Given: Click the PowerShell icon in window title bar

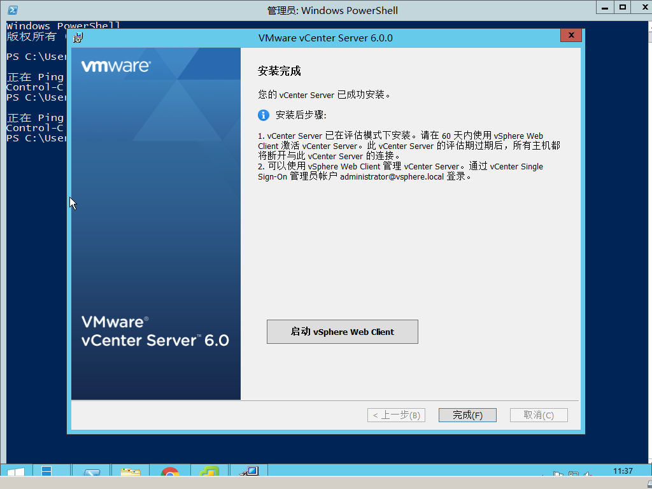Looking at the screenshot, I should click(13, 10).
